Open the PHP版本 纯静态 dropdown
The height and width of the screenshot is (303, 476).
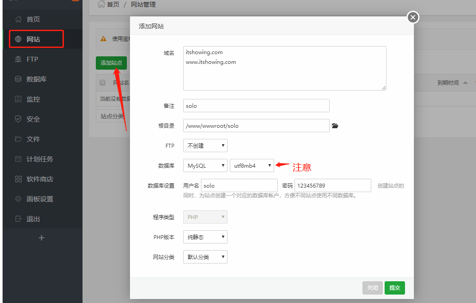pos(205,237)
